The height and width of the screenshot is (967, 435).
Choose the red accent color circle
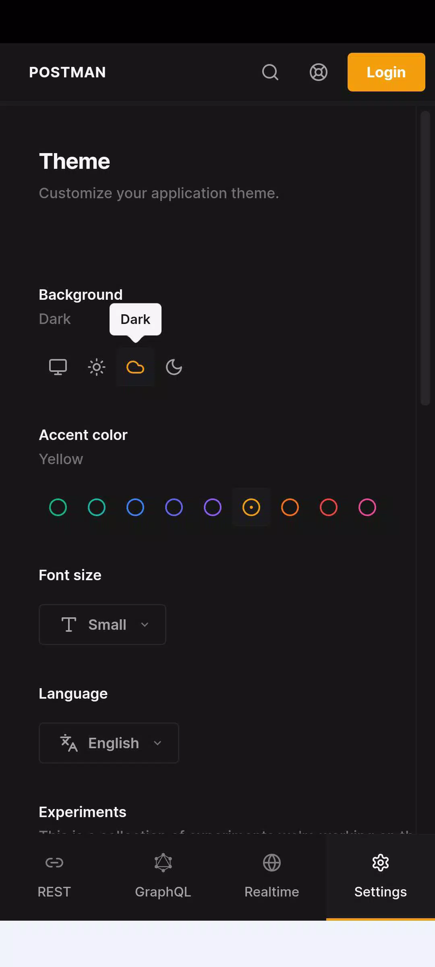click(329, 507)
